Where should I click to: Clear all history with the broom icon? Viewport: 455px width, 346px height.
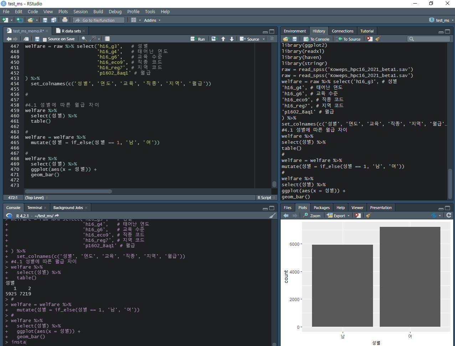click(x=378, y=39)
